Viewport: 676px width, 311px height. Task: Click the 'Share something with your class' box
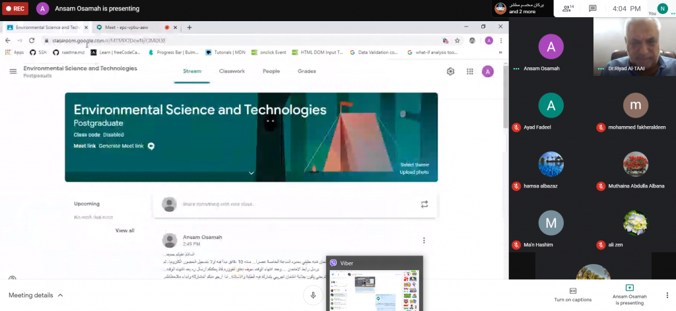tap(284, 204)
